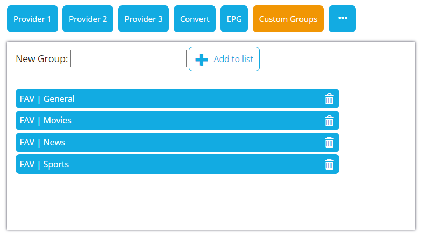The image size is (421, 235).
Task: Switch to the Provider 1 tab
Action: pyautogui.click(x=32, y=19)
